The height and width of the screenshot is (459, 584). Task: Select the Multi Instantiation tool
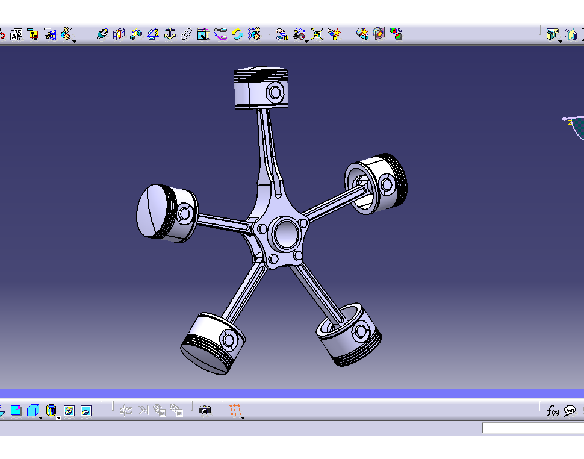pyautogui.click(x=66, y=34)
